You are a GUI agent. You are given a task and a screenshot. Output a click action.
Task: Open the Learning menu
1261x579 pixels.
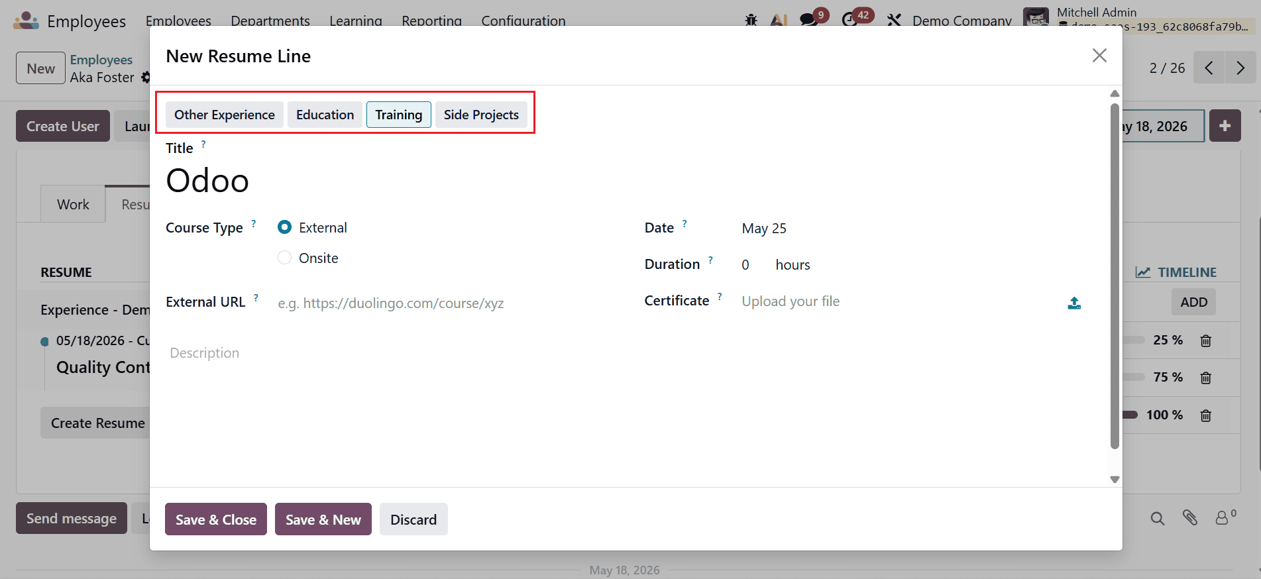[x=356, y=21]
